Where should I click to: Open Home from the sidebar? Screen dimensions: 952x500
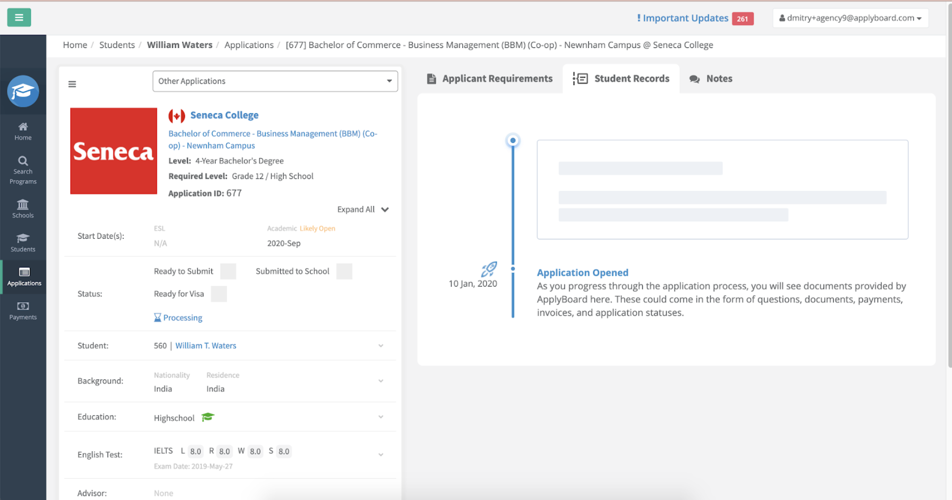(x=23, y=131)
